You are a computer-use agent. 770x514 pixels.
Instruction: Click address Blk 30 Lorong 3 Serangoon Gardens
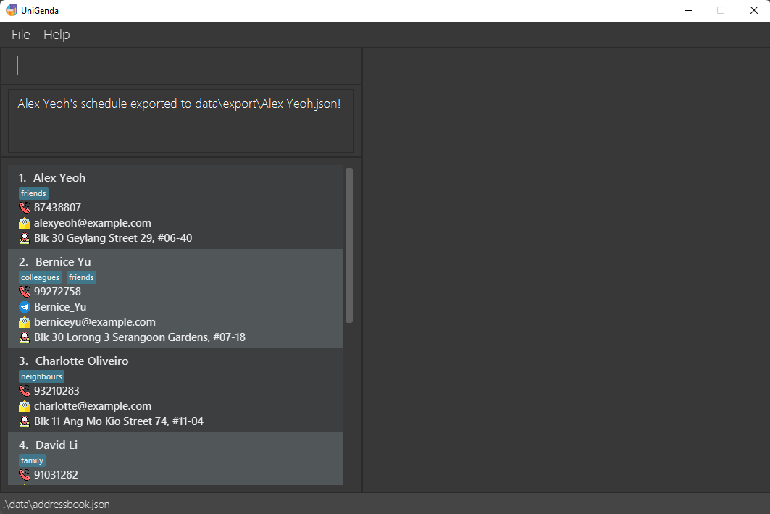[140, 337]
